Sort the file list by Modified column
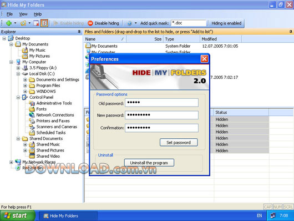294x221 pixels. [x=221, y=39]
